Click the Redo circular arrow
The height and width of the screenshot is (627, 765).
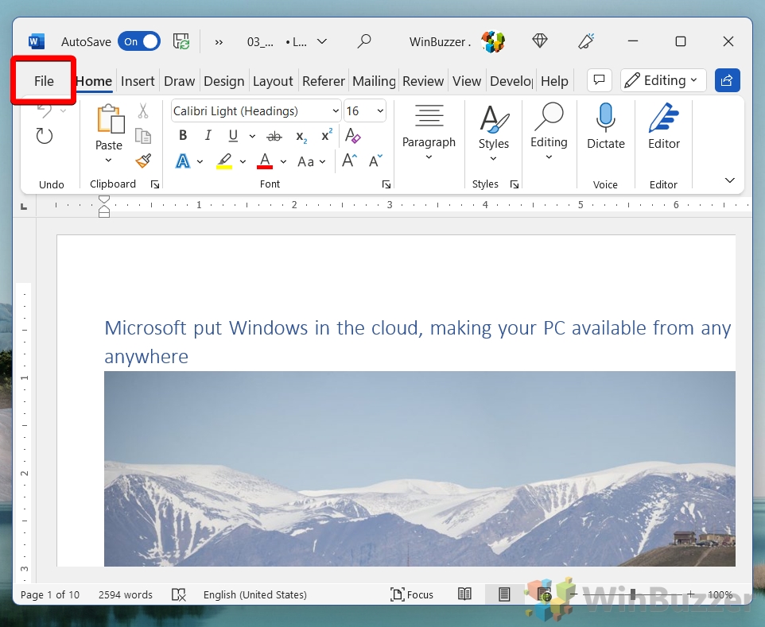pyautogui.click(x=45, y=136)
